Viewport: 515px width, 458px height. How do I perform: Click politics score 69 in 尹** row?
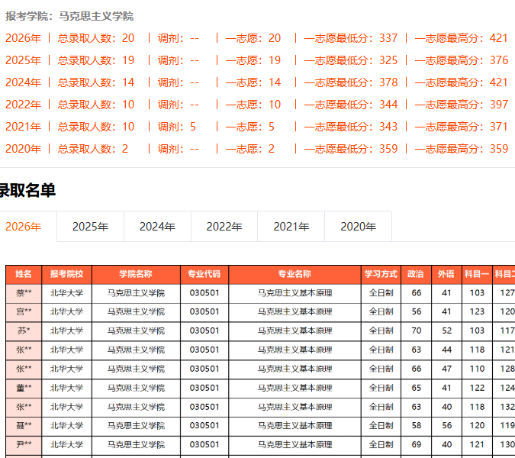(x=416, y=445)
